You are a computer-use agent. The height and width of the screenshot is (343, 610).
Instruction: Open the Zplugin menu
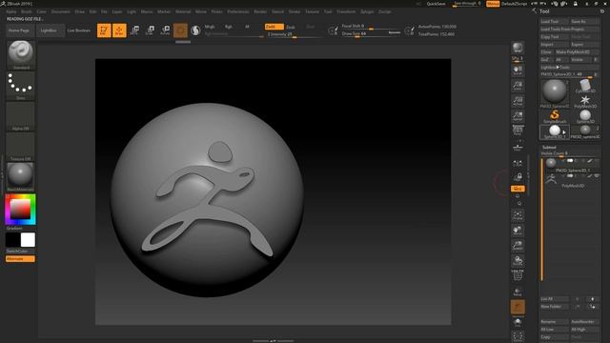coord(367,11)
